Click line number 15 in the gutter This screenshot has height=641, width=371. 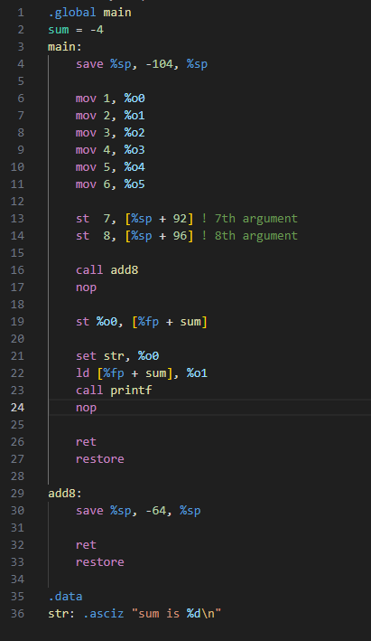click(17, 253)
